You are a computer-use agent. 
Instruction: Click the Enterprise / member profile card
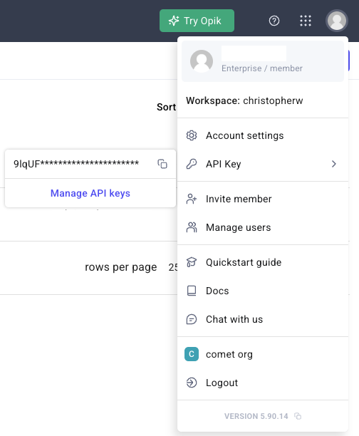263,61
